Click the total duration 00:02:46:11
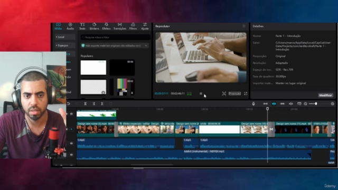Viewport: 338px width, 190px height. (177, 93)
